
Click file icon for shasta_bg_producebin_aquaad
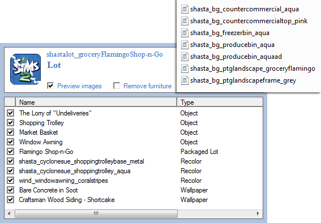(185, 57)
